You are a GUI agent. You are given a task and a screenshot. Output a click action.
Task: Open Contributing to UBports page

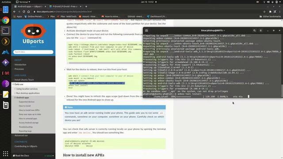(x=26, y=146)
